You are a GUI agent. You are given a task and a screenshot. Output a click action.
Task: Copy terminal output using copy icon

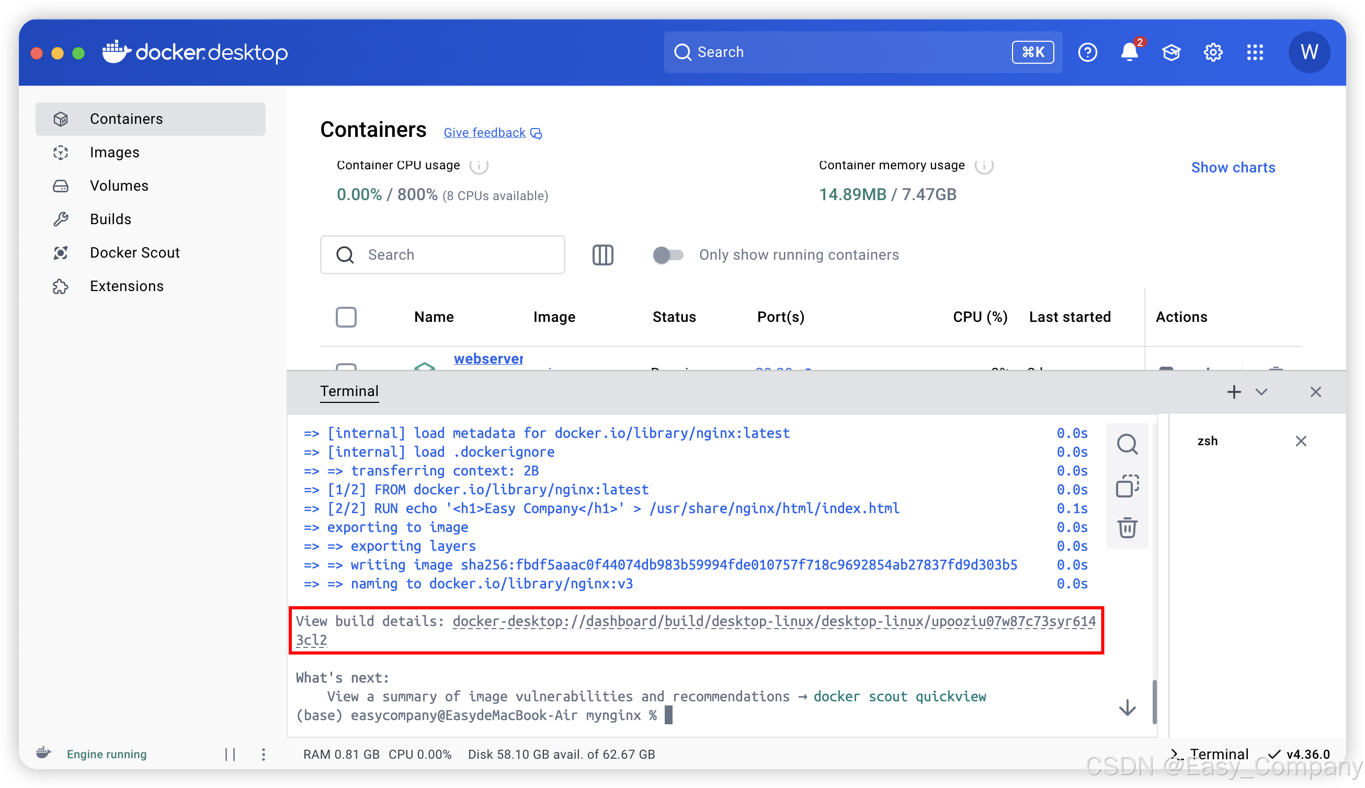(1127, 486)
